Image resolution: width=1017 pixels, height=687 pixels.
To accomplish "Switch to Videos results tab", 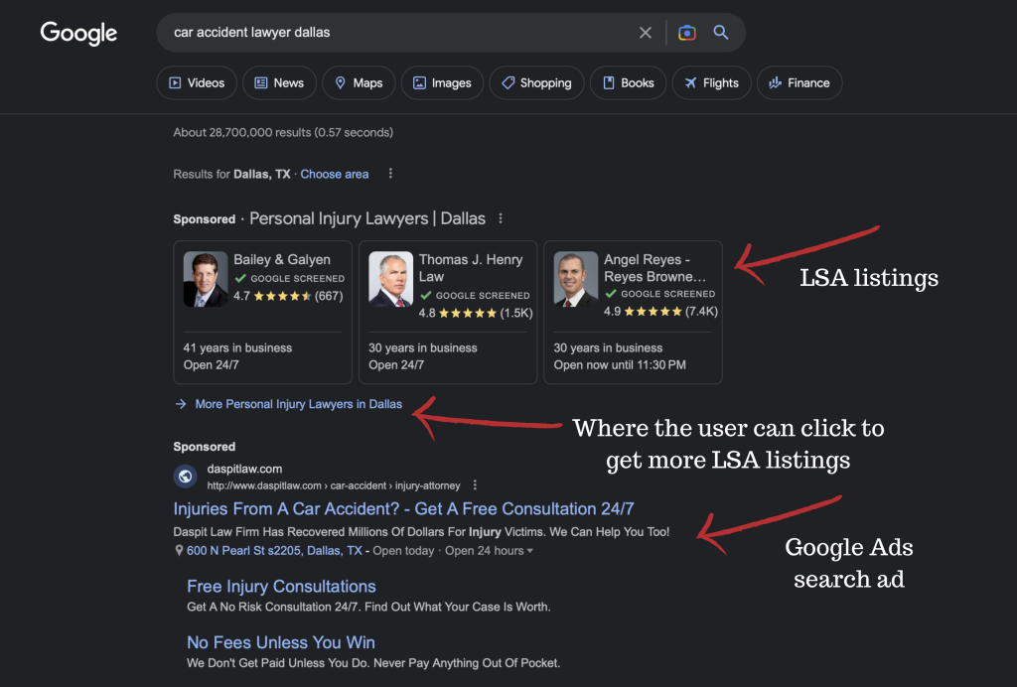I will pos(197,83).
